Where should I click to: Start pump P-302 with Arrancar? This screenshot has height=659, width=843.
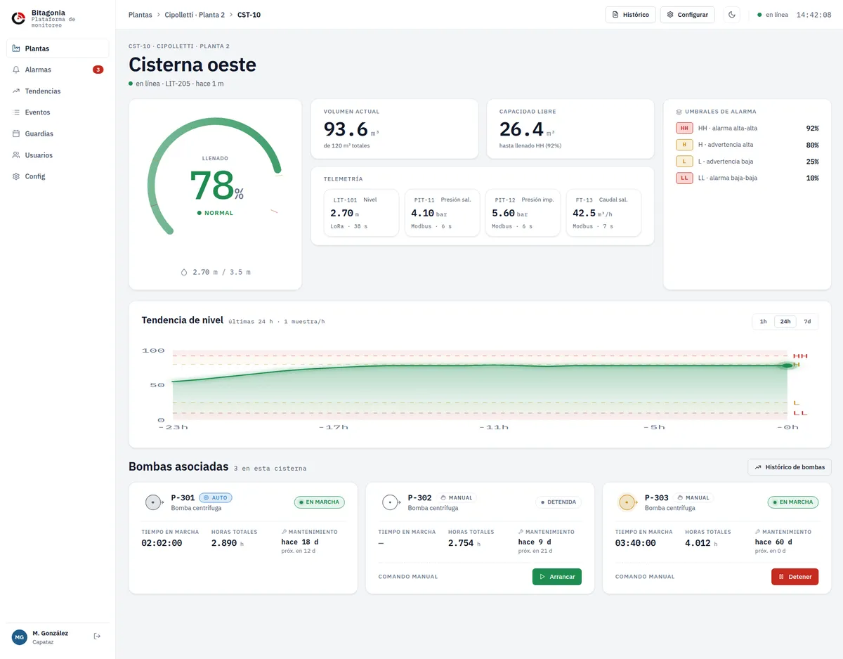[557, 577]
